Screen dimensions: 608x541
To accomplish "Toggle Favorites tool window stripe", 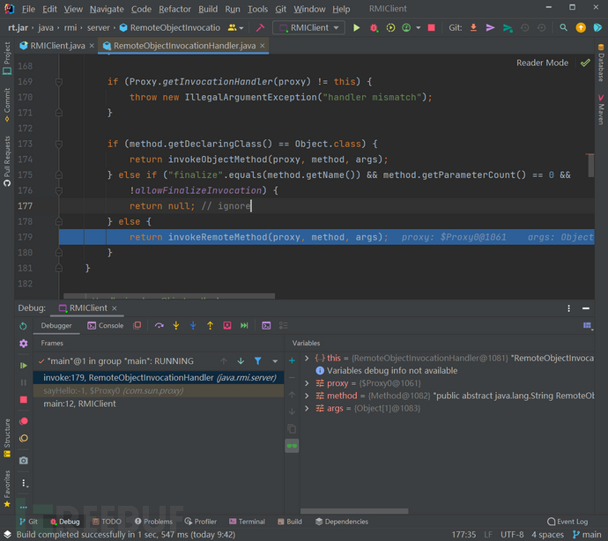I will coord(7,489).
